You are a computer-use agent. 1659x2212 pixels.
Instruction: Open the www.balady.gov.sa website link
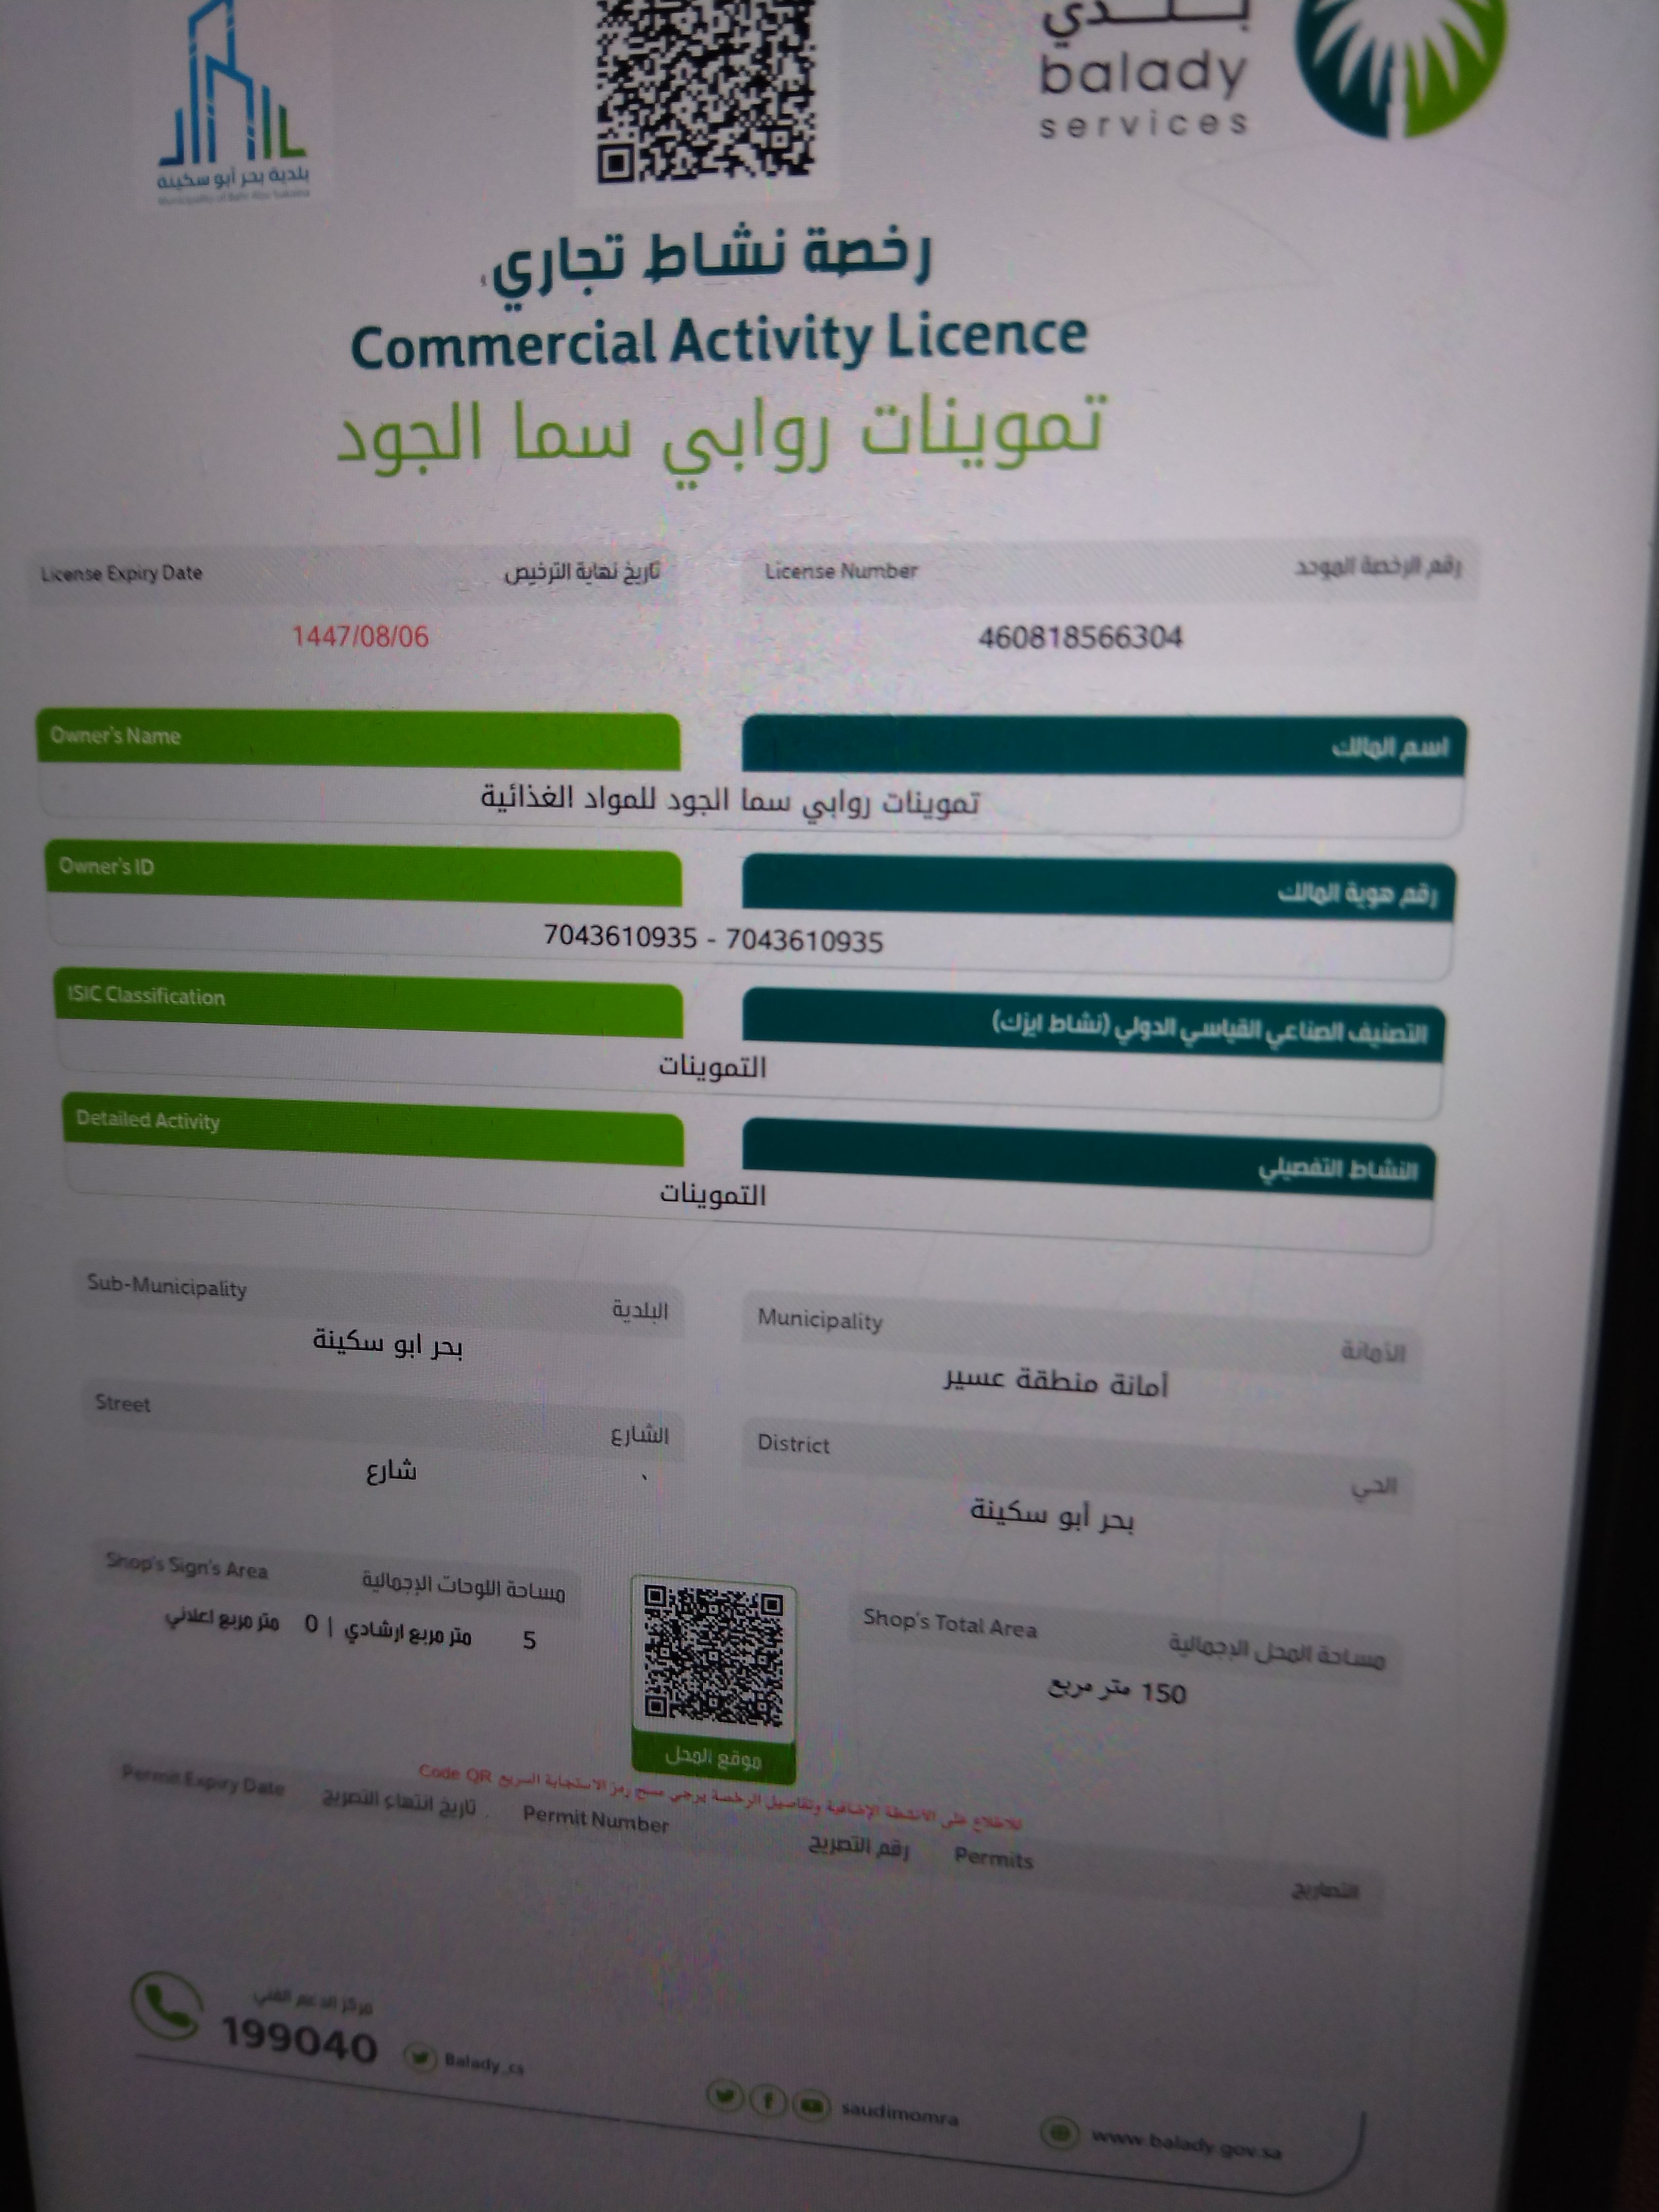[1186, 2143]
